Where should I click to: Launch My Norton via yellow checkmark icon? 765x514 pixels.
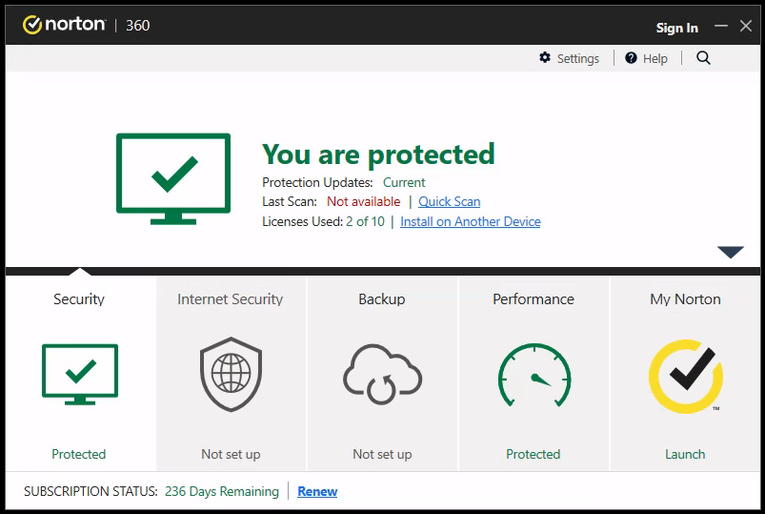686,377
